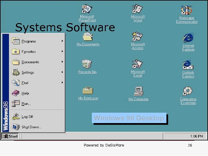This screenshot has height=156, width=208.
Task: Select the Find entry label
Action: 25,83
